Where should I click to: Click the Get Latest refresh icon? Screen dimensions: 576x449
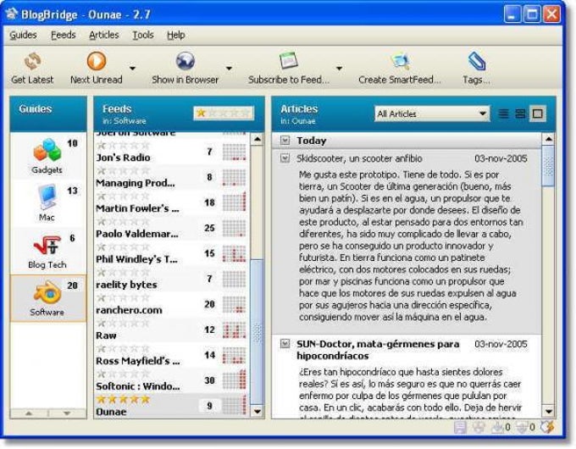[x=32, y=61]
